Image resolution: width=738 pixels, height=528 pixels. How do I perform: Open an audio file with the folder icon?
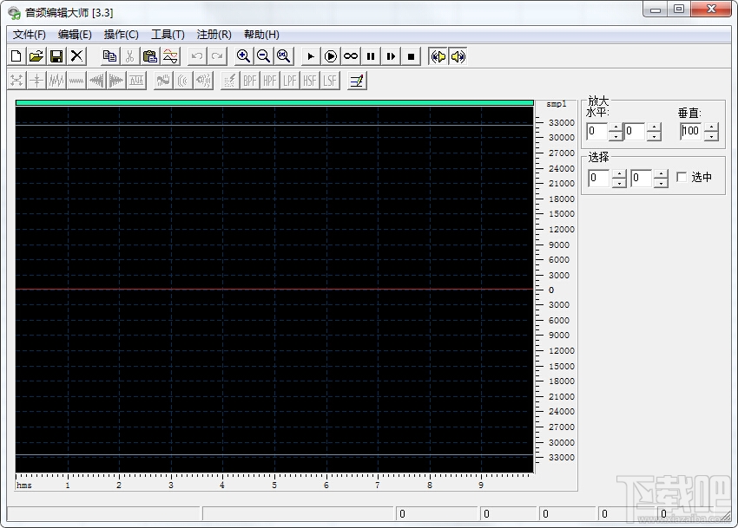(36, 56)
